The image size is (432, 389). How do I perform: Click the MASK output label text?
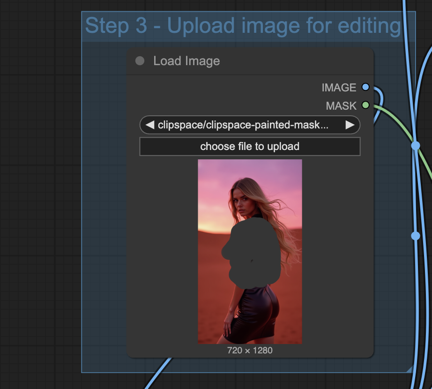tap(341, 106)
